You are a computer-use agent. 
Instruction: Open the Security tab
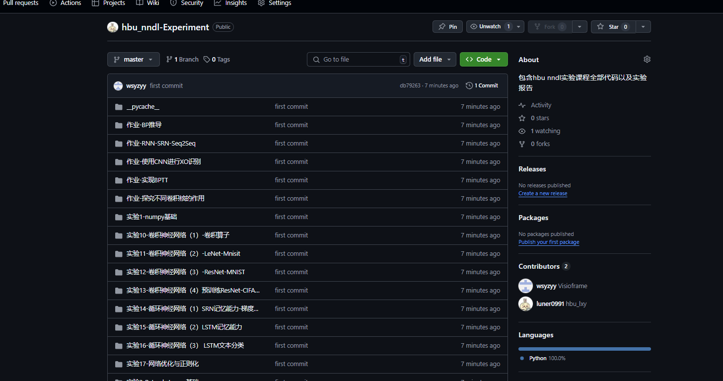[186, 3]
